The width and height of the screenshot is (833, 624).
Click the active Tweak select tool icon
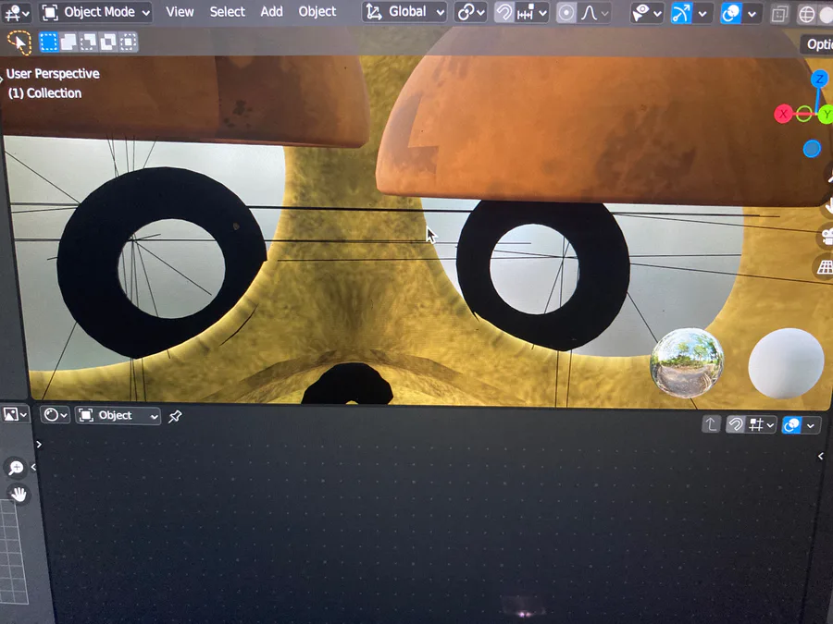19,43
